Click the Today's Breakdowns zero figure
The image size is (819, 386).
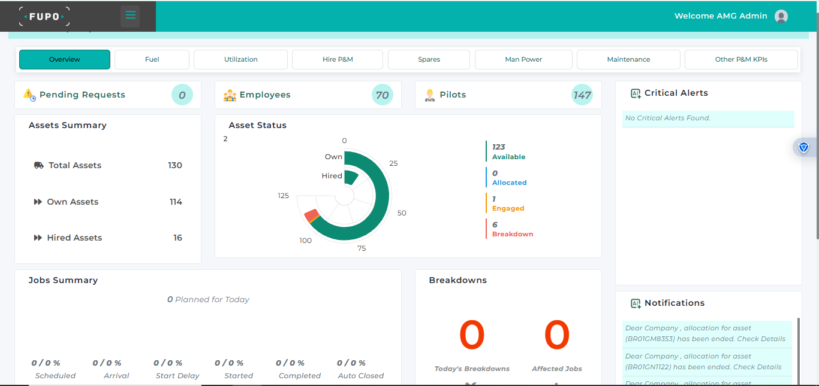click(472, 335)
